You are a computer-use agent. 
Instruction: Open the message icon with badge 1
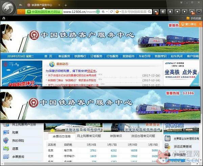tap(156, 12)
